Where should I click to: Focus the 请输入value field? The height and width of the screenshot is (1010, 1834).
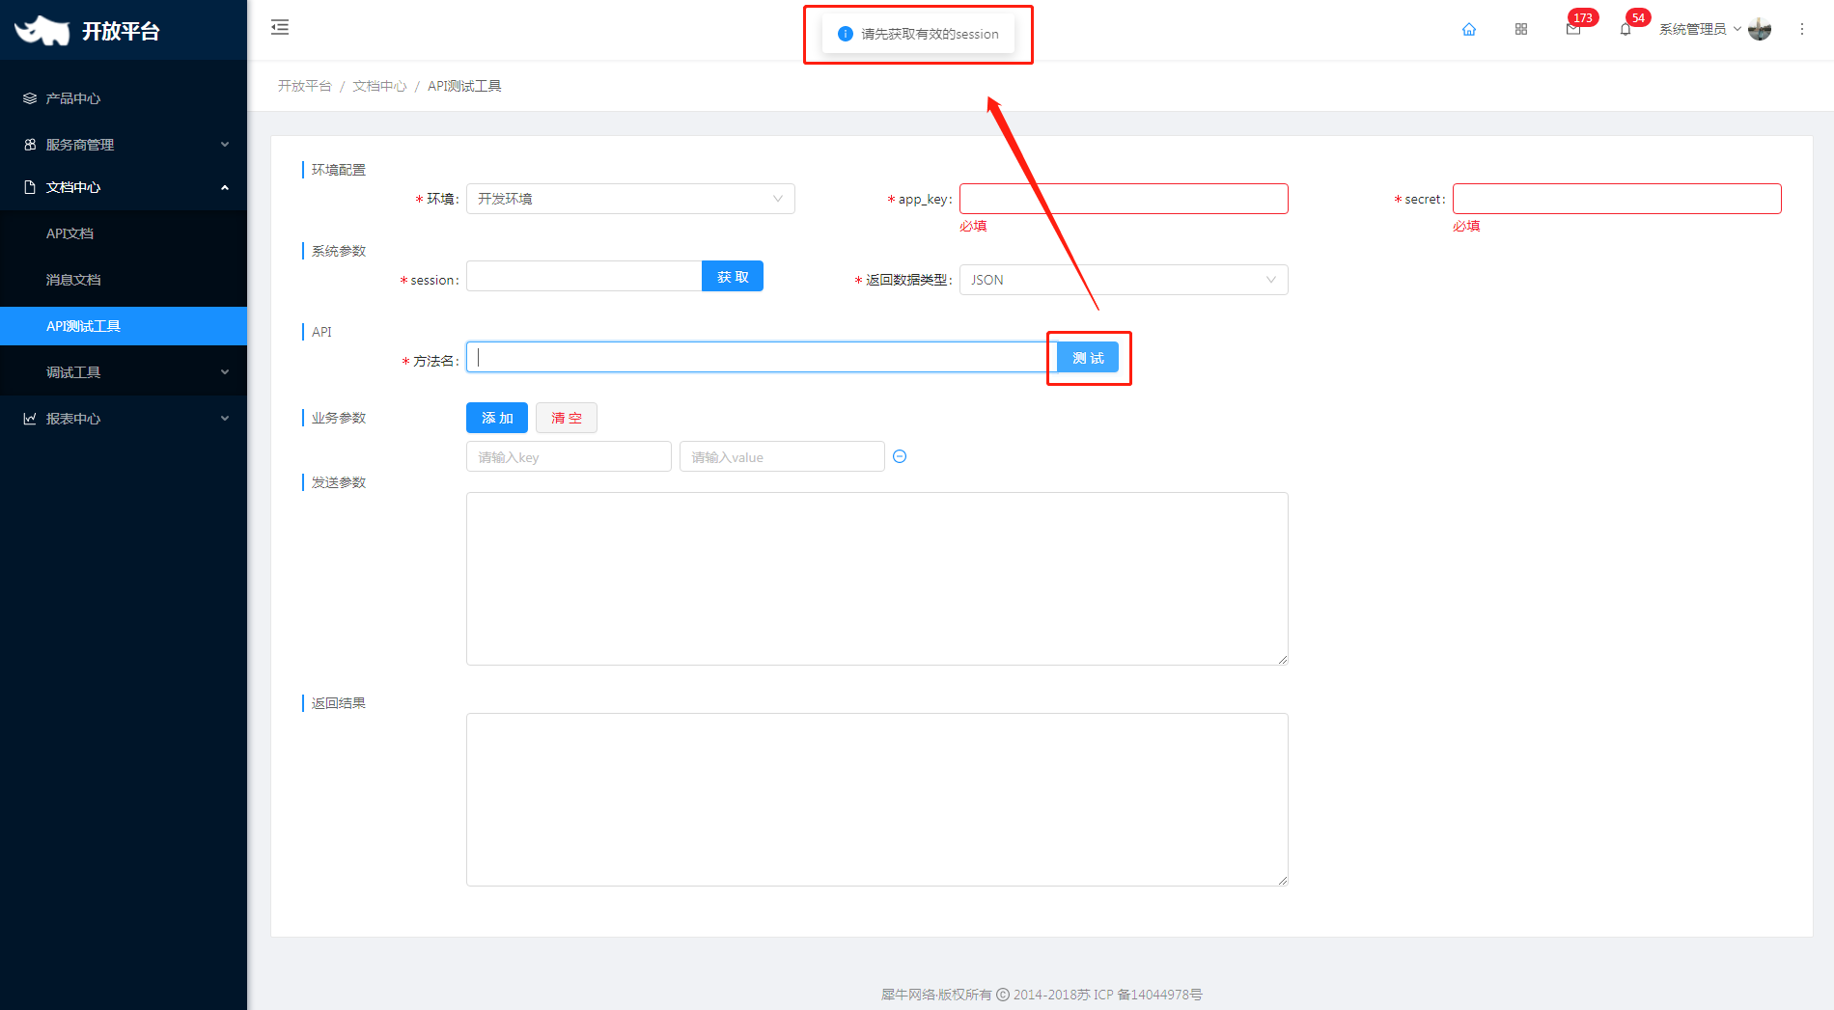point(782,456)
